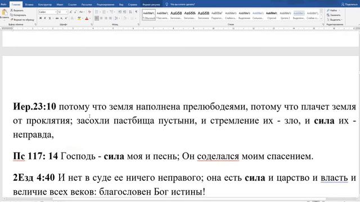Click the multilevel list icon
Screen dimensions: 360x202
(x=111, y=12)
